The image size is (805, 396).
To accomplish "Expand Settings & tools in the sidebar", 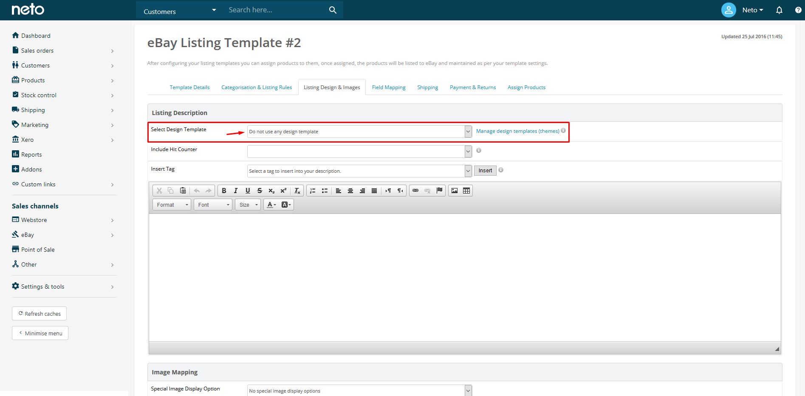I will coord(64,286).
